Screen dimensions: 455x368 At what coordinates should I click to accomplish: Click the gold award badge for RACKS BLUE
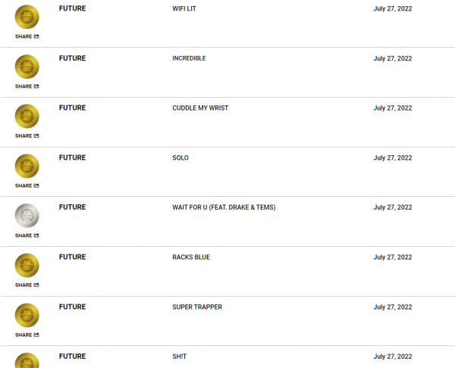tap(27, 266)
